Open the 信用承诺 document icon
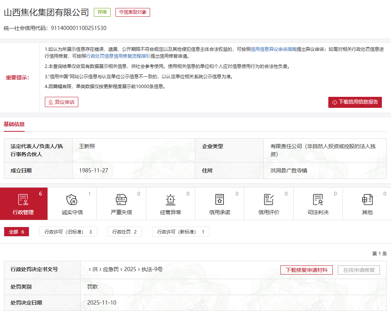The width and height of the screenshot is (391, 311). [x=219, y=200]
